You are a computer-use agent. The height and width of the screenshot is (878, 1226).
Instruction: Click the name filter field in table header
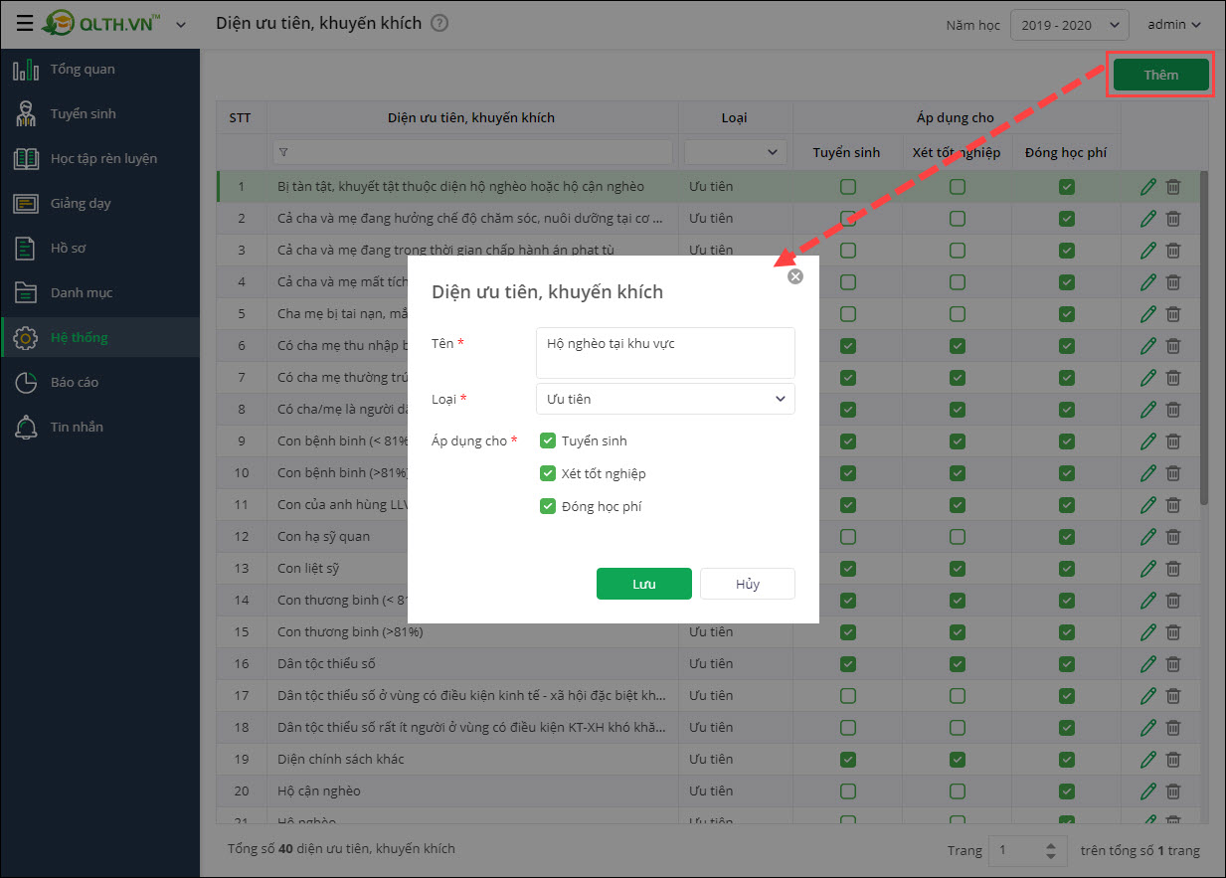(x=473, y=152)
